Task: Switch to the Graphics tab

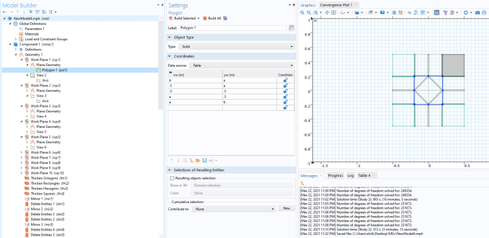Action: point(308,5)
